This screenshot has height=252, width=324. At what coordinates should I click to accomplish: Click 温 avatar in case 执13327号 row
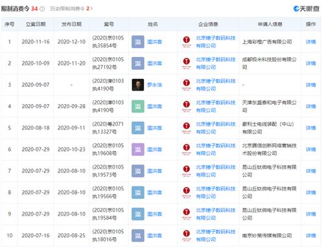[x=138, y=128]
